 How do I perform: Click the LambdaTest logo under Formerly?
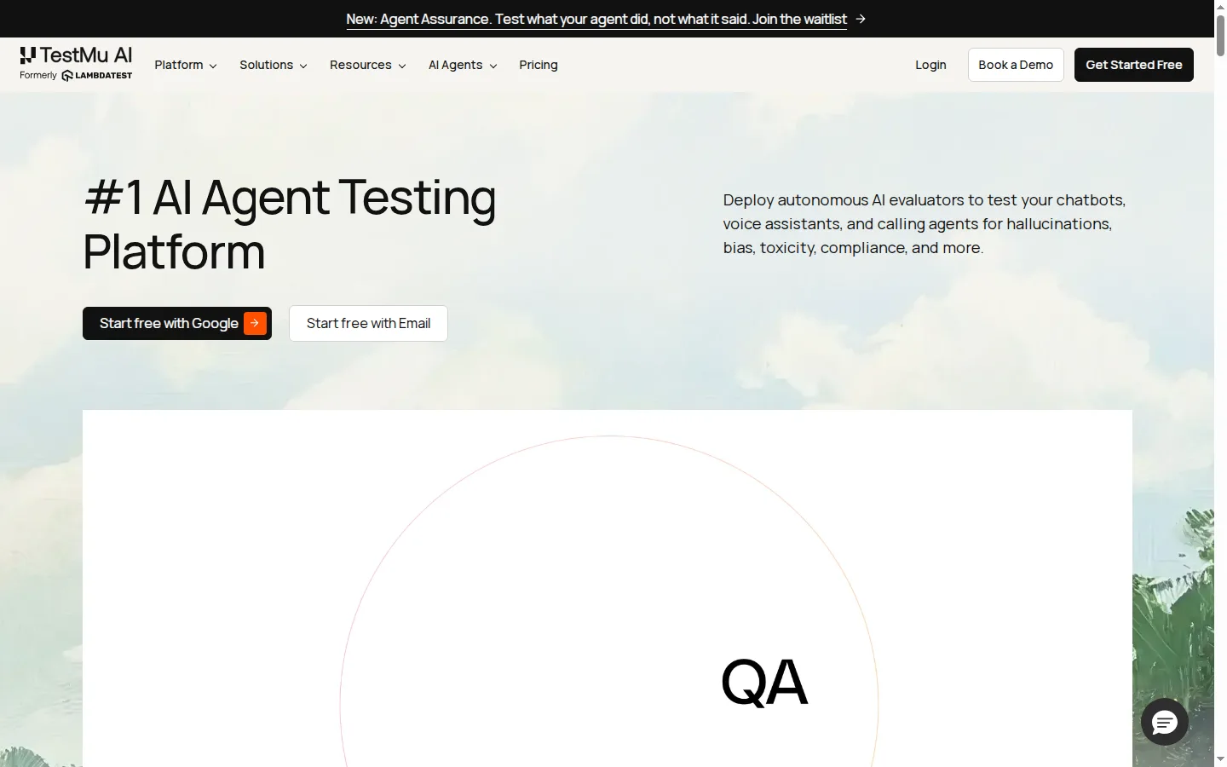click(97, 75)
